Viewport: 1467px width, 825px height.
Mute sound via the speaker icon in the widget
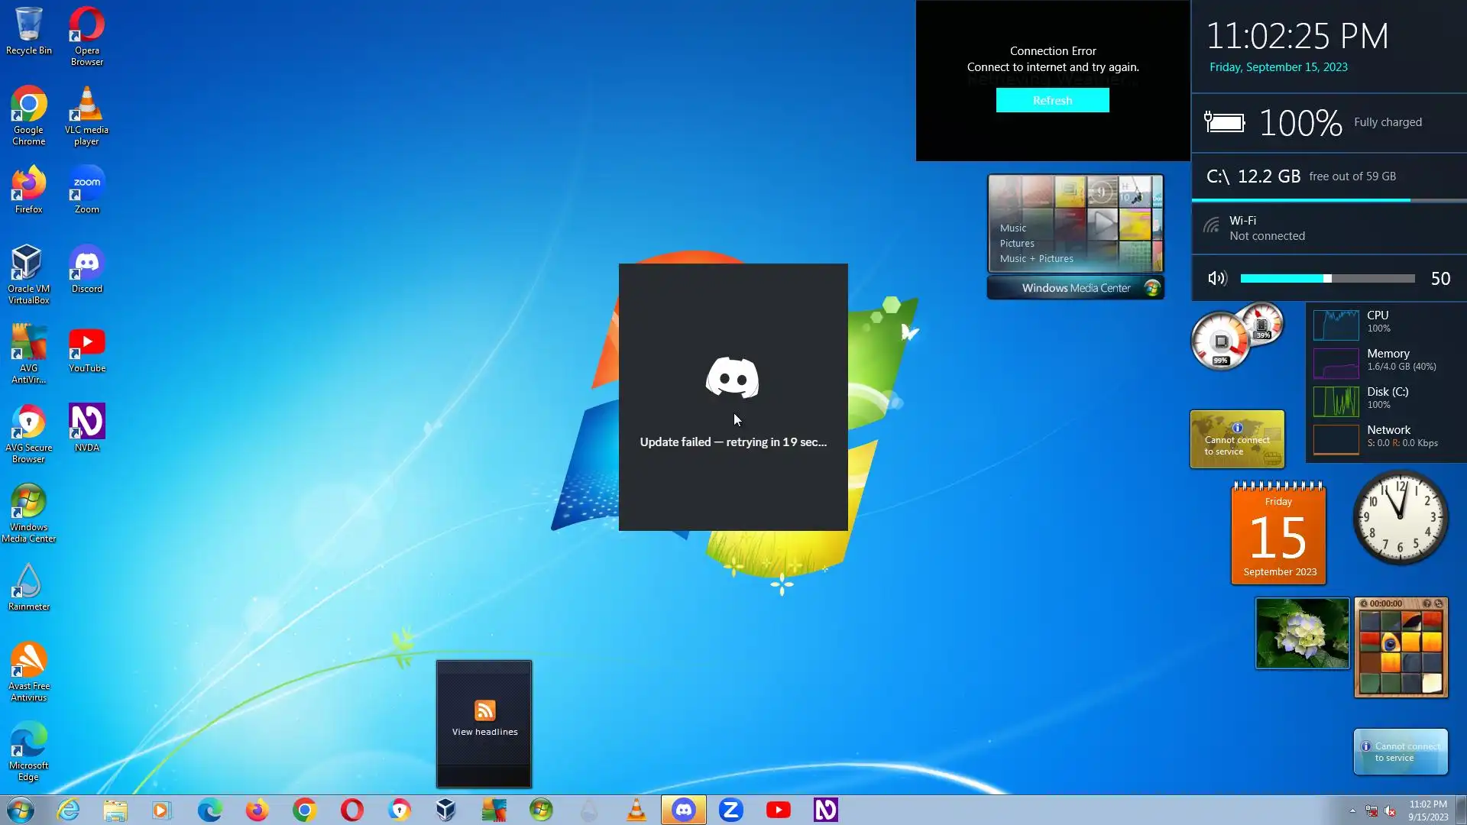click(1217, 279)
